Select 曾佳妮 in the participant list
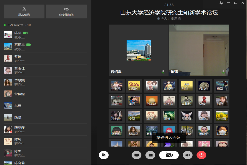Viewport: 247px width, 165px height. tap(19, 94)
